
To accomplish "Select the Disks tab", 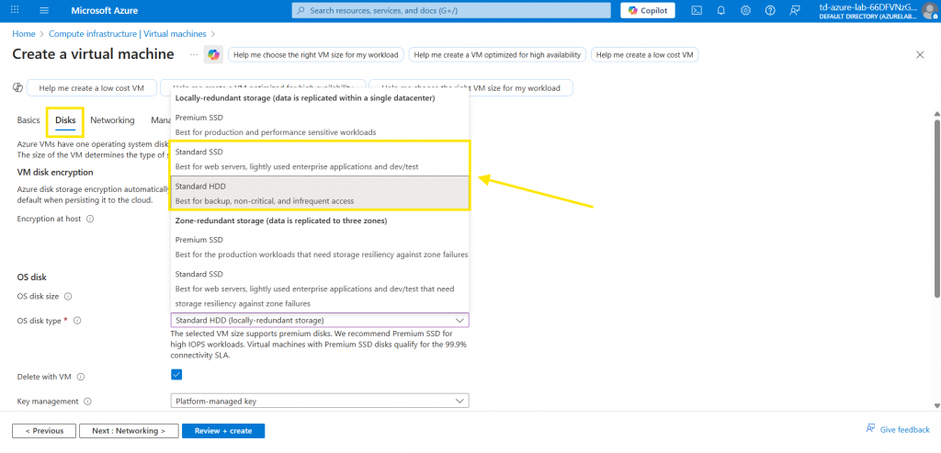I will coord(65,120).
